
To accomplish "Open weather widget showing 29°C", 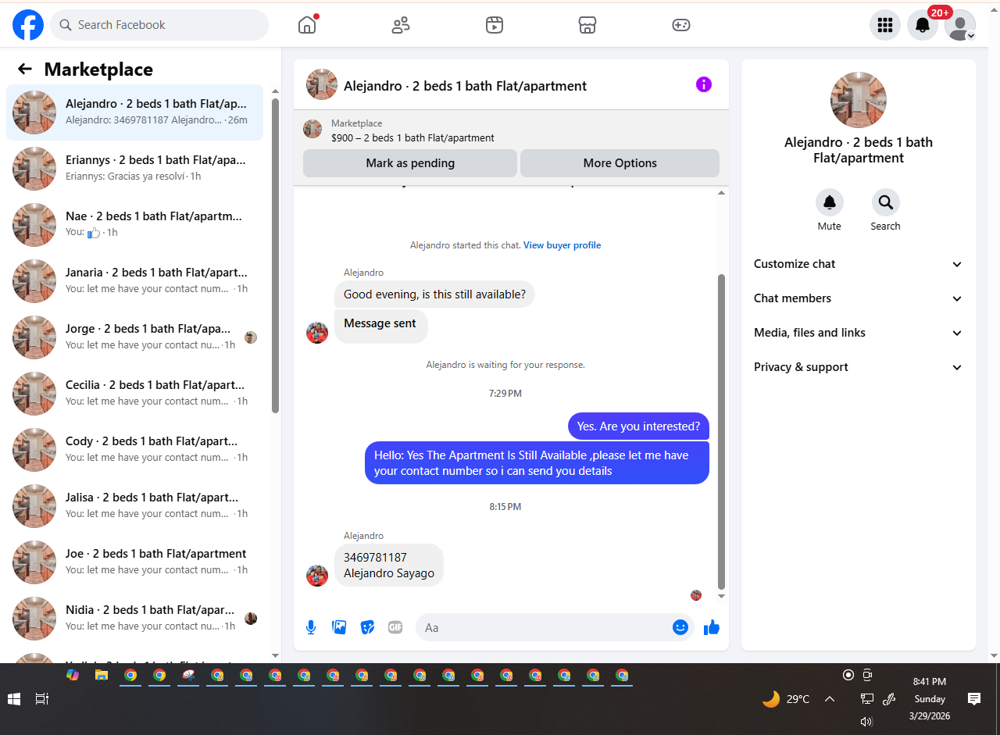I will coord(787,699).
